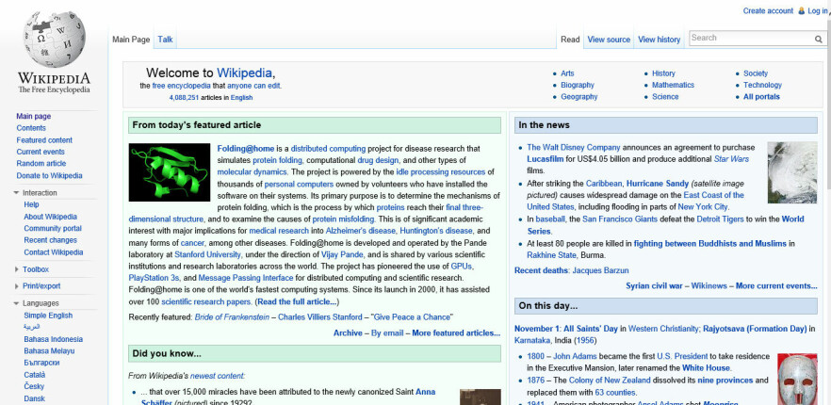Viewport: 831px width, 405px height.
Task: Open Hurricane Sandy news link
Action: click(x=658, y=184)
